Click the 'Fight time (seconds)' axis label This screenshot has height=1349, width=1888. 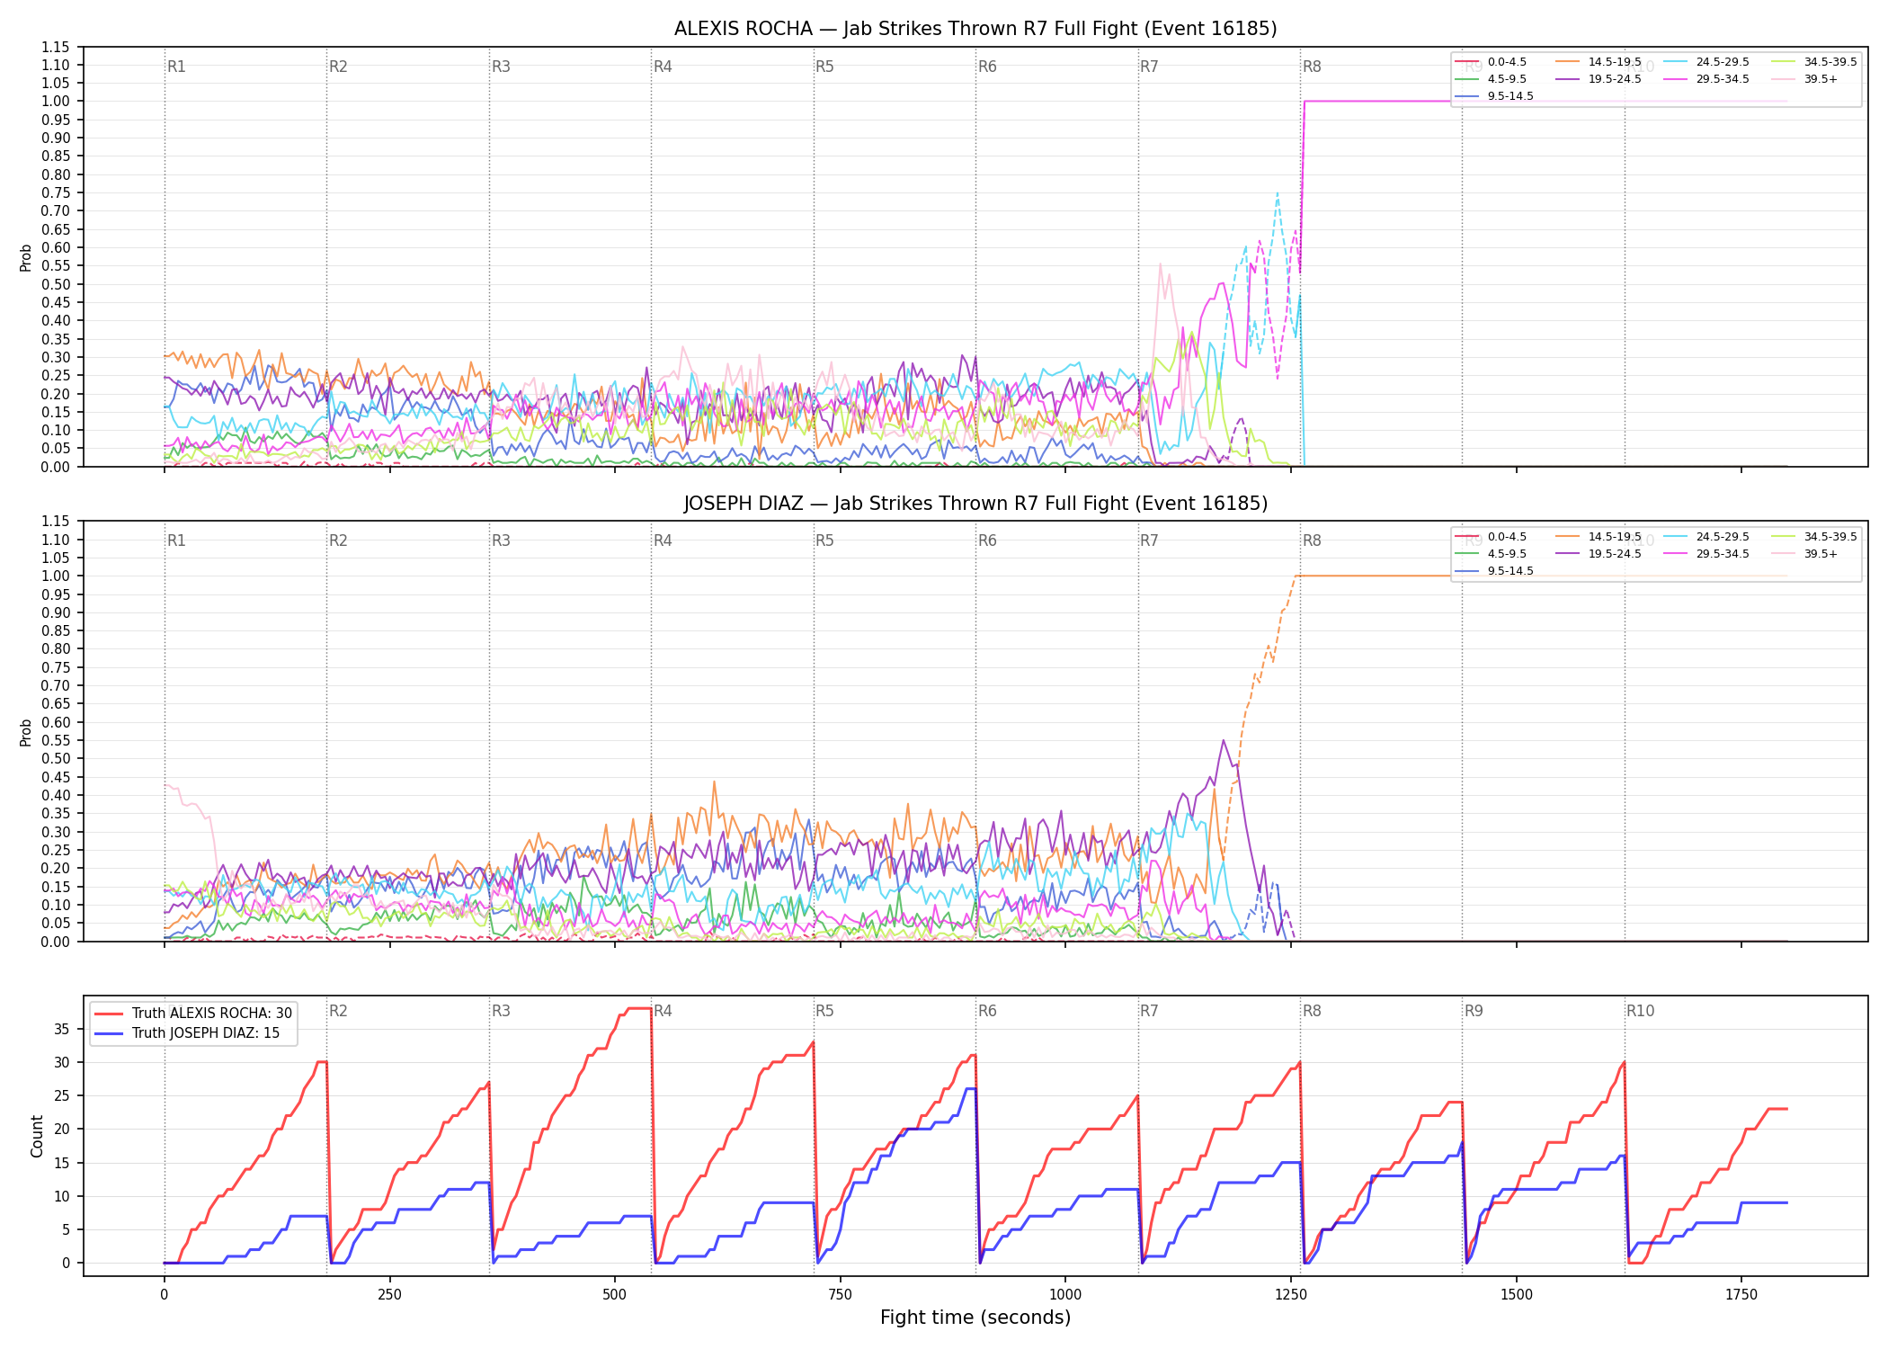pos(975,1318)
